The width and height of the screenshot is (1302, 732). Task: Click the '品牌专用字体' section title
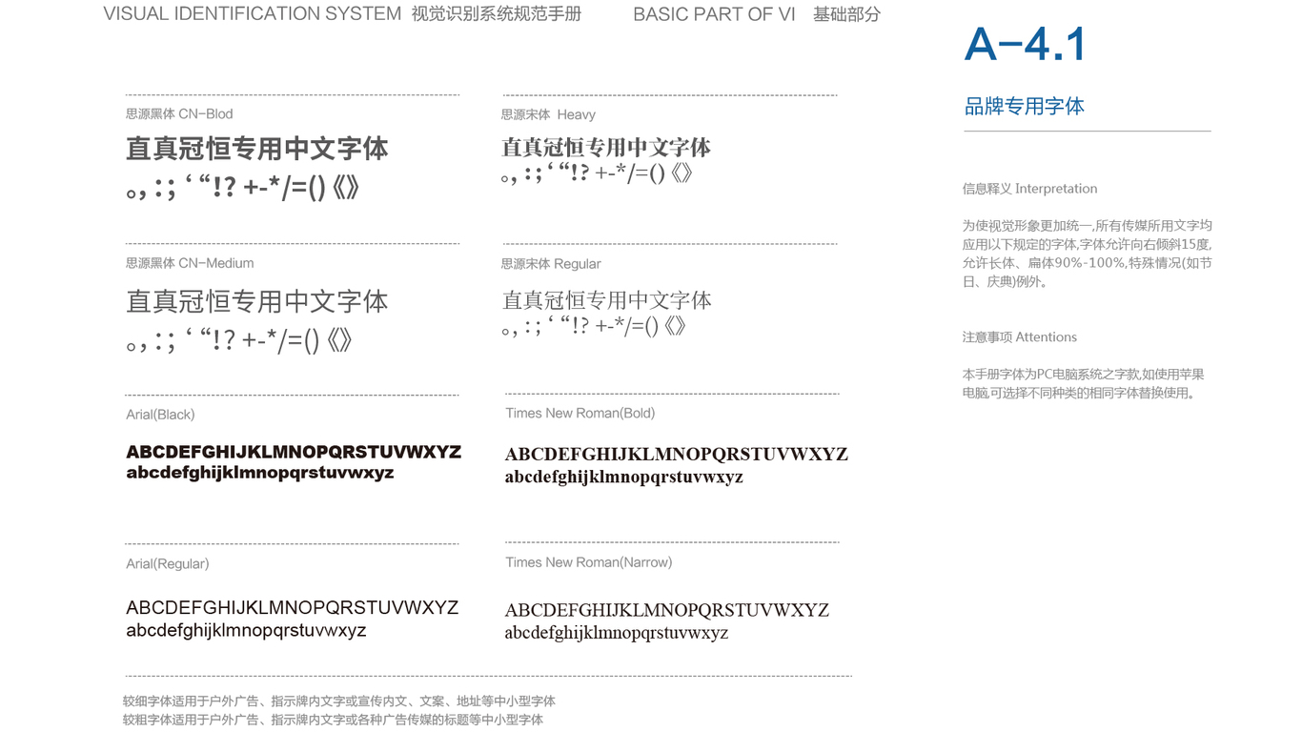pyautogui.click(x=1025, y=106)
